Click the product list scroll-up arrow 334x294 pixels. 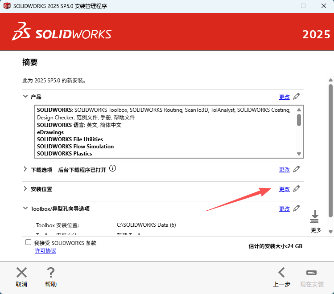tap(299, 110)
